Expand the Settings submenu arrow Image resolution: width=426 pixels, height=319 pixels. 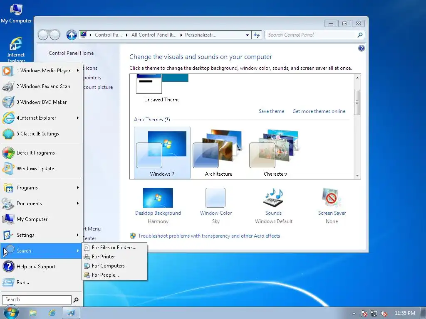coord(78,235)
